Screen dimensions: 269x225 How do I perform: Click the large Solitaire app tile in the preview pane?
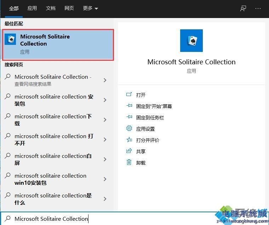click(191, 41)
